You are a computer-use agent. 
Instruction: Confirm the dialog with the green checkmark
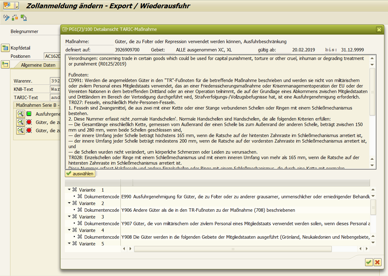tap(369, 262)
